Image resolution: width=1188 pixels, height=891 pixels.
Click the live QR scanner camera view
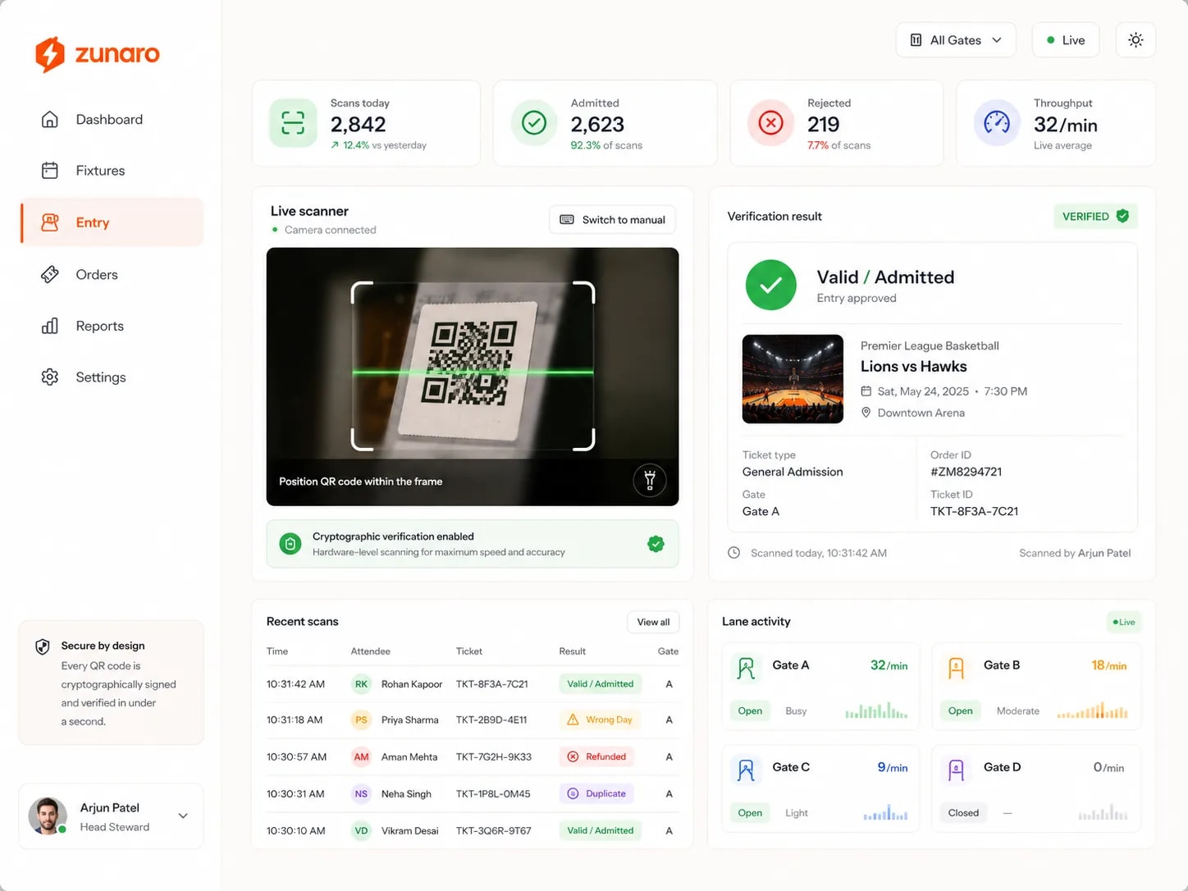pyautogui.click(x=473, y=377)
